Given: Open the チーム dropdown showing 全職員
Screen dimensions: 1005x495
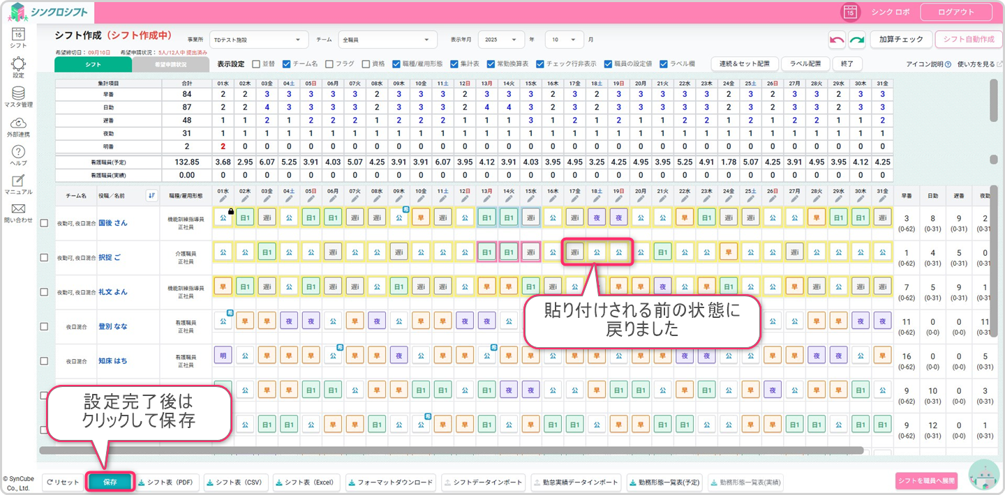Looking at the screenshot, I should point(387,40).
